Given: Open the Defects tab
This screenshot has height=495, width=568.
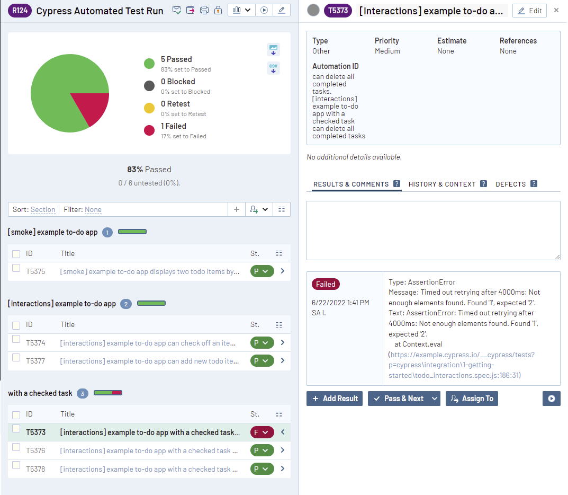Looking at the screenshot, I should click(x=510, y=184).
